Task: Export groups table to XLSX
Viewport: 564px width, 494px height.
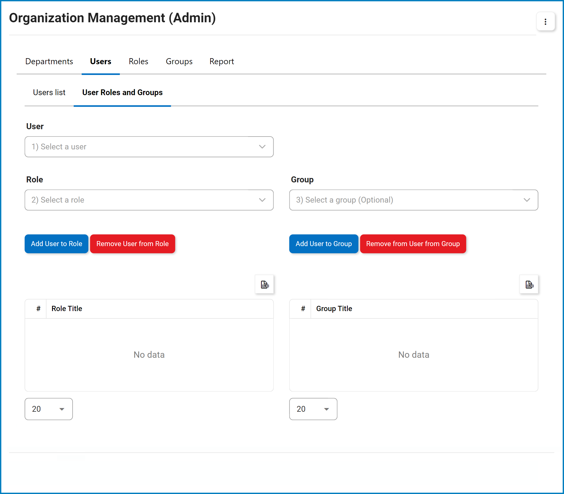Action: click(x=529, y=284)
